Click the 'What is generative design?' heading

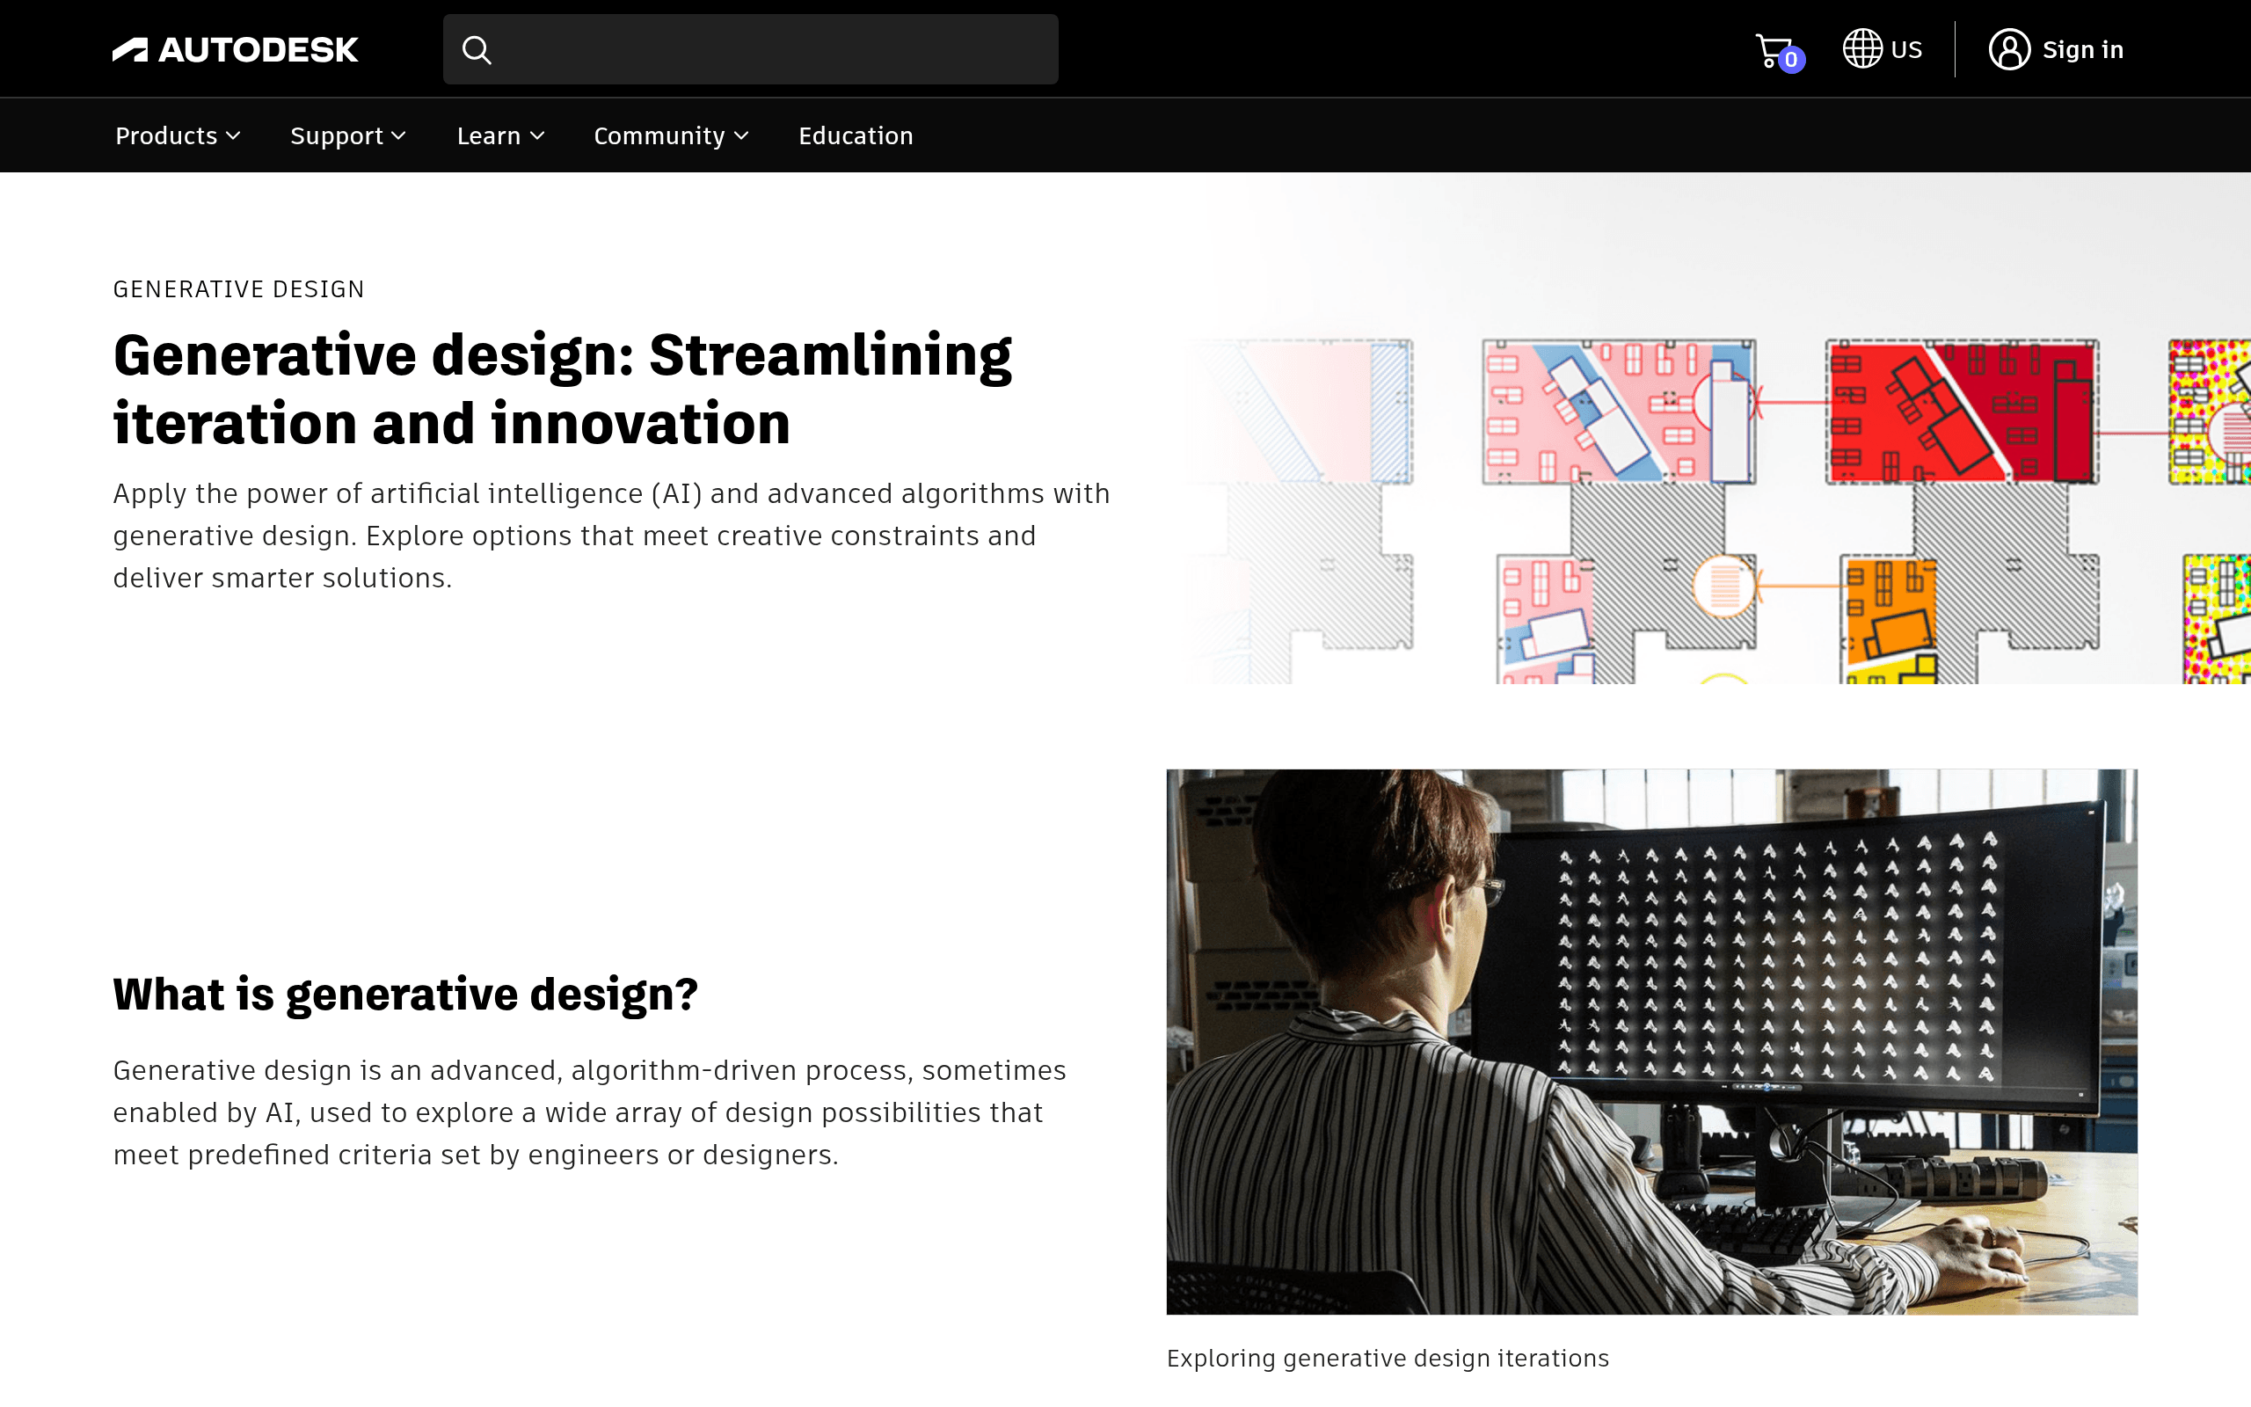coord(405,995)
